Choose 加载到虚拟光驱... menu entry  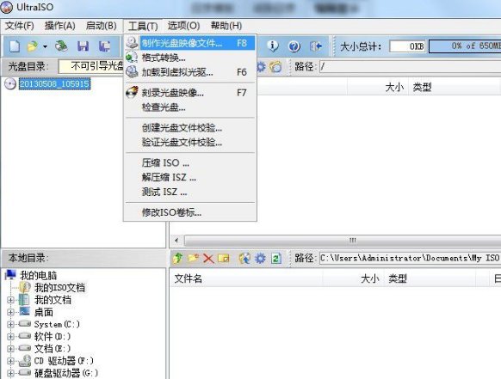[x=189, y=72]
